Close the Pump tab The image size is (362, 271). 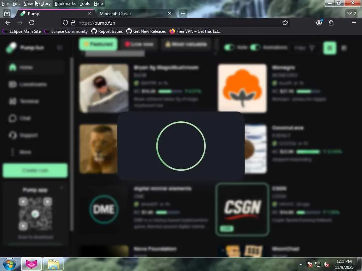coord(90,14)
